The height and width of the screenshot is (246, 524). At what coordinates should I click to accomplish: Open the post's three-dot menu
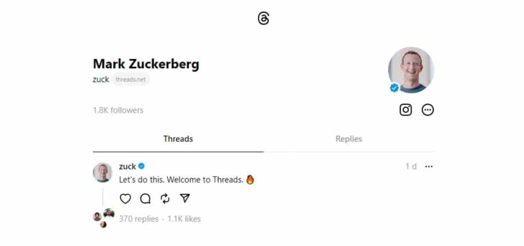tap(429, 166)
